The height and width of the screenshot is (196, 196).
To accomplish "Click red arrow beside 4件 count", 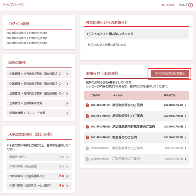I will coord(67,186).
